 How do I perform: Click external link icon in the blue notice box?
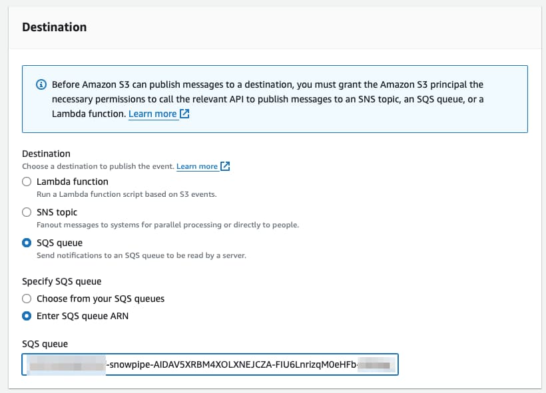tap(184, 114)
